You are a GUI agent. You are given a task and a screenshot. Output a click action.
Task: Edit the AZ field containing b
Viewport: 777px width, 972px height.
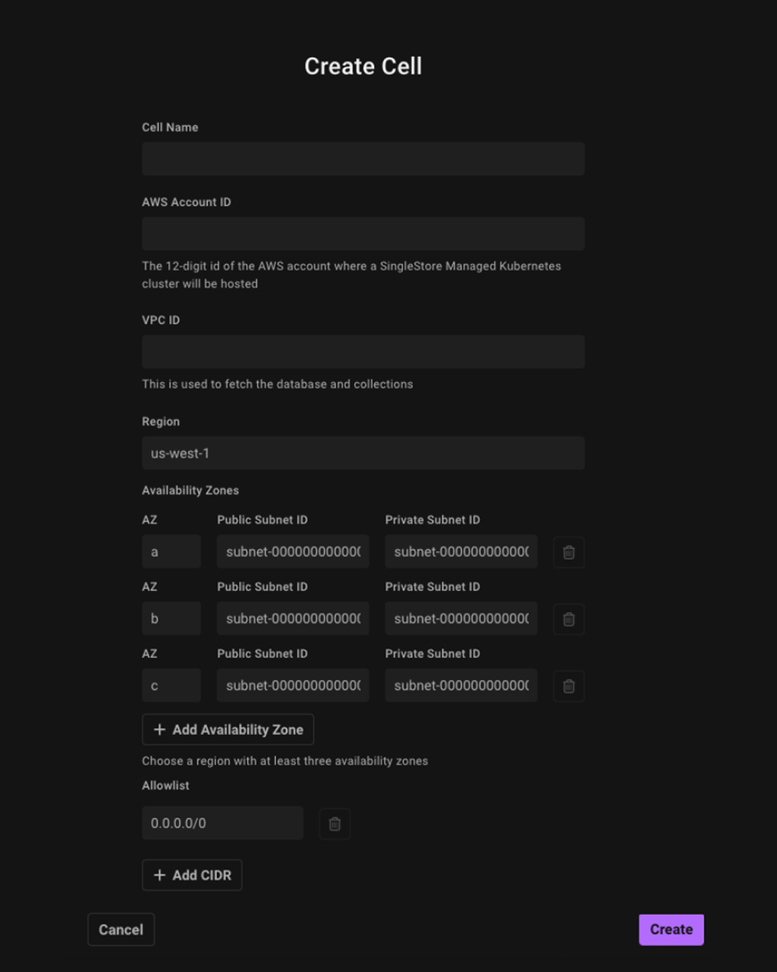pos(171,619)
